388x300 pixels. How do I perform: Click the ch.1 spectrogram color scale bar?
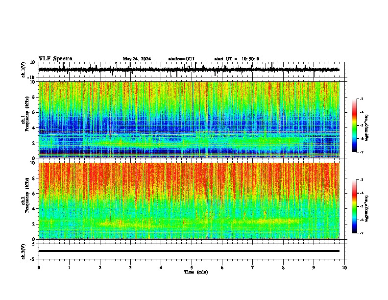(355, 125)
